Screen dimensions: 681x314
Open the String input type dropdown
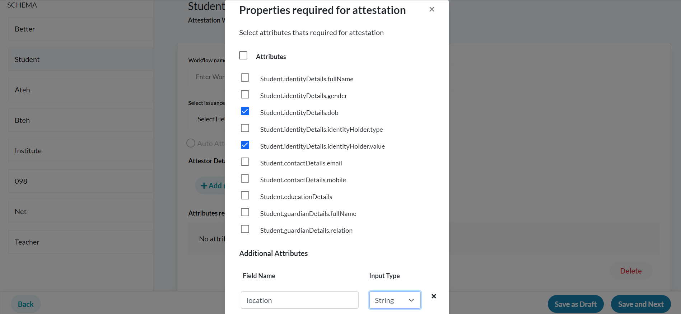point(395,300)
